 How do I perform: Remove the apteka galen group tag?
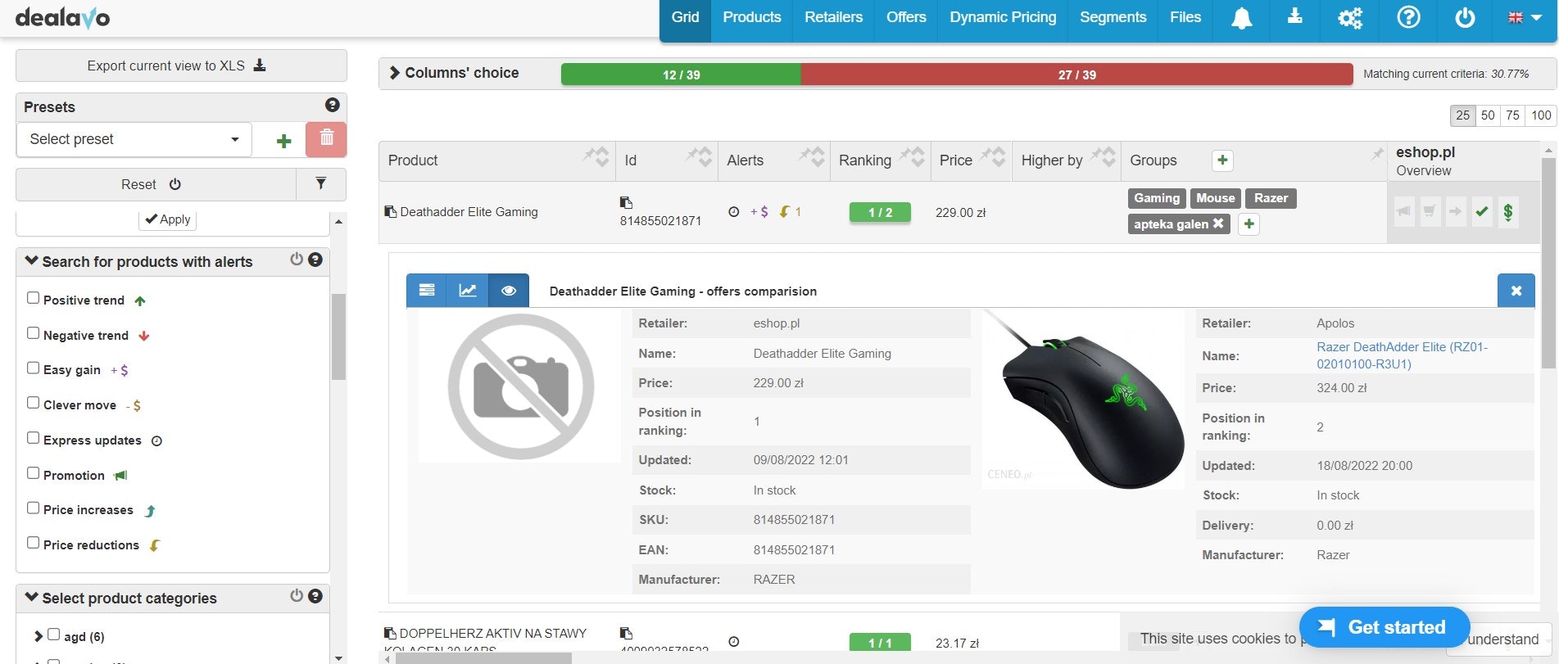(1218, 223)
